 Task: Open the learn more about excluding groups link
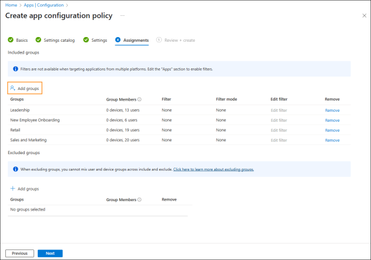coord(213,169)
